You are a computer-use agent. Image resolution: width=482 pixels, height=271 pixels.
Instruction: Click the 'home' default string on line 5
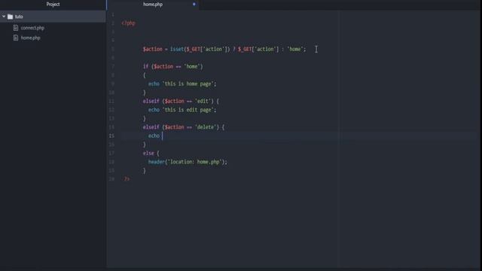pyautogui.click(x=295, y=49)
